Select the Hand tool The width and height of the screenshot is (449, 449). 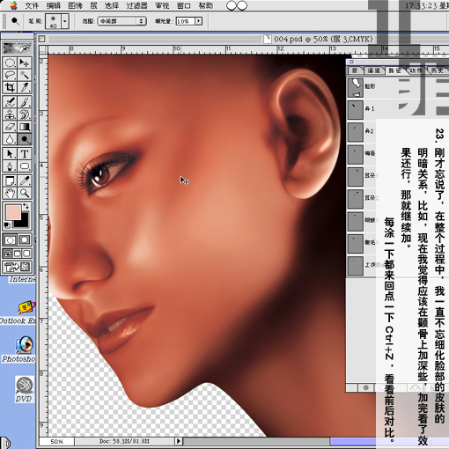[x=10, y=193]
